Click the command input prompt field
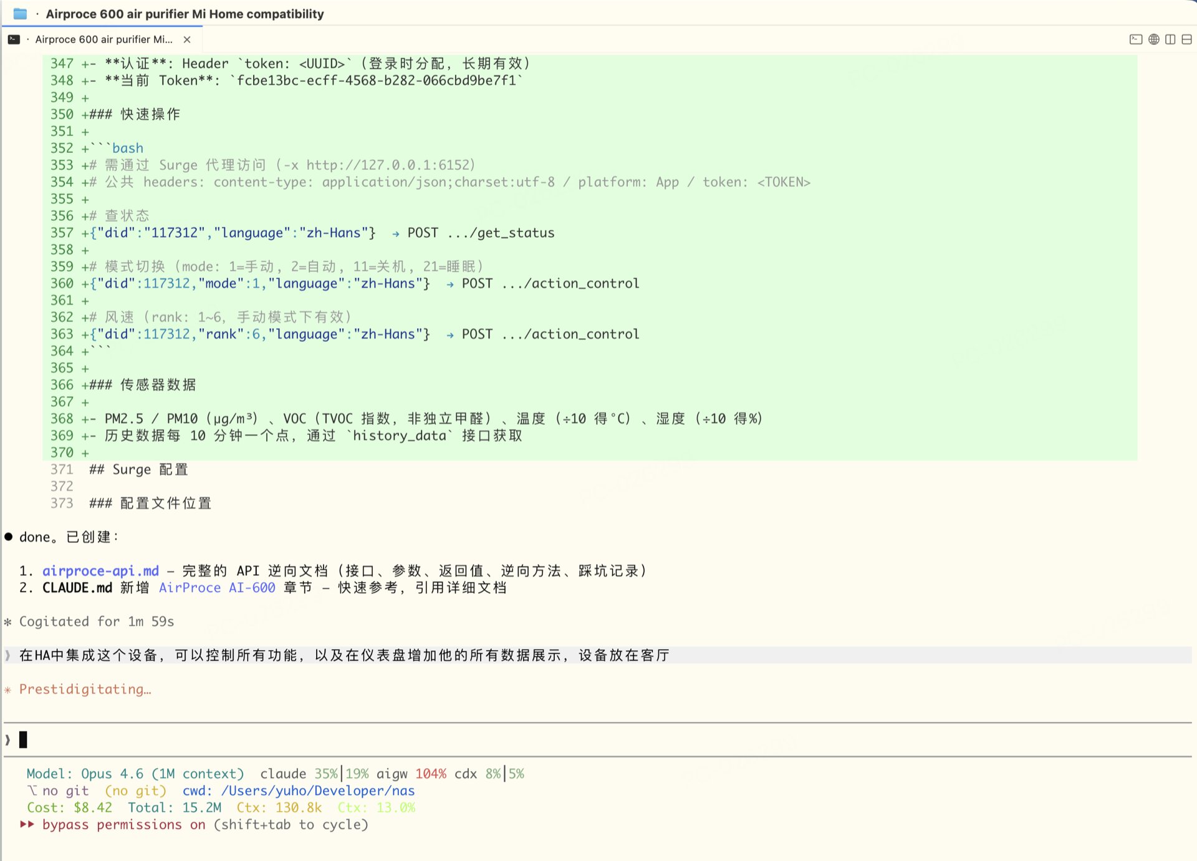 point(312,740)
